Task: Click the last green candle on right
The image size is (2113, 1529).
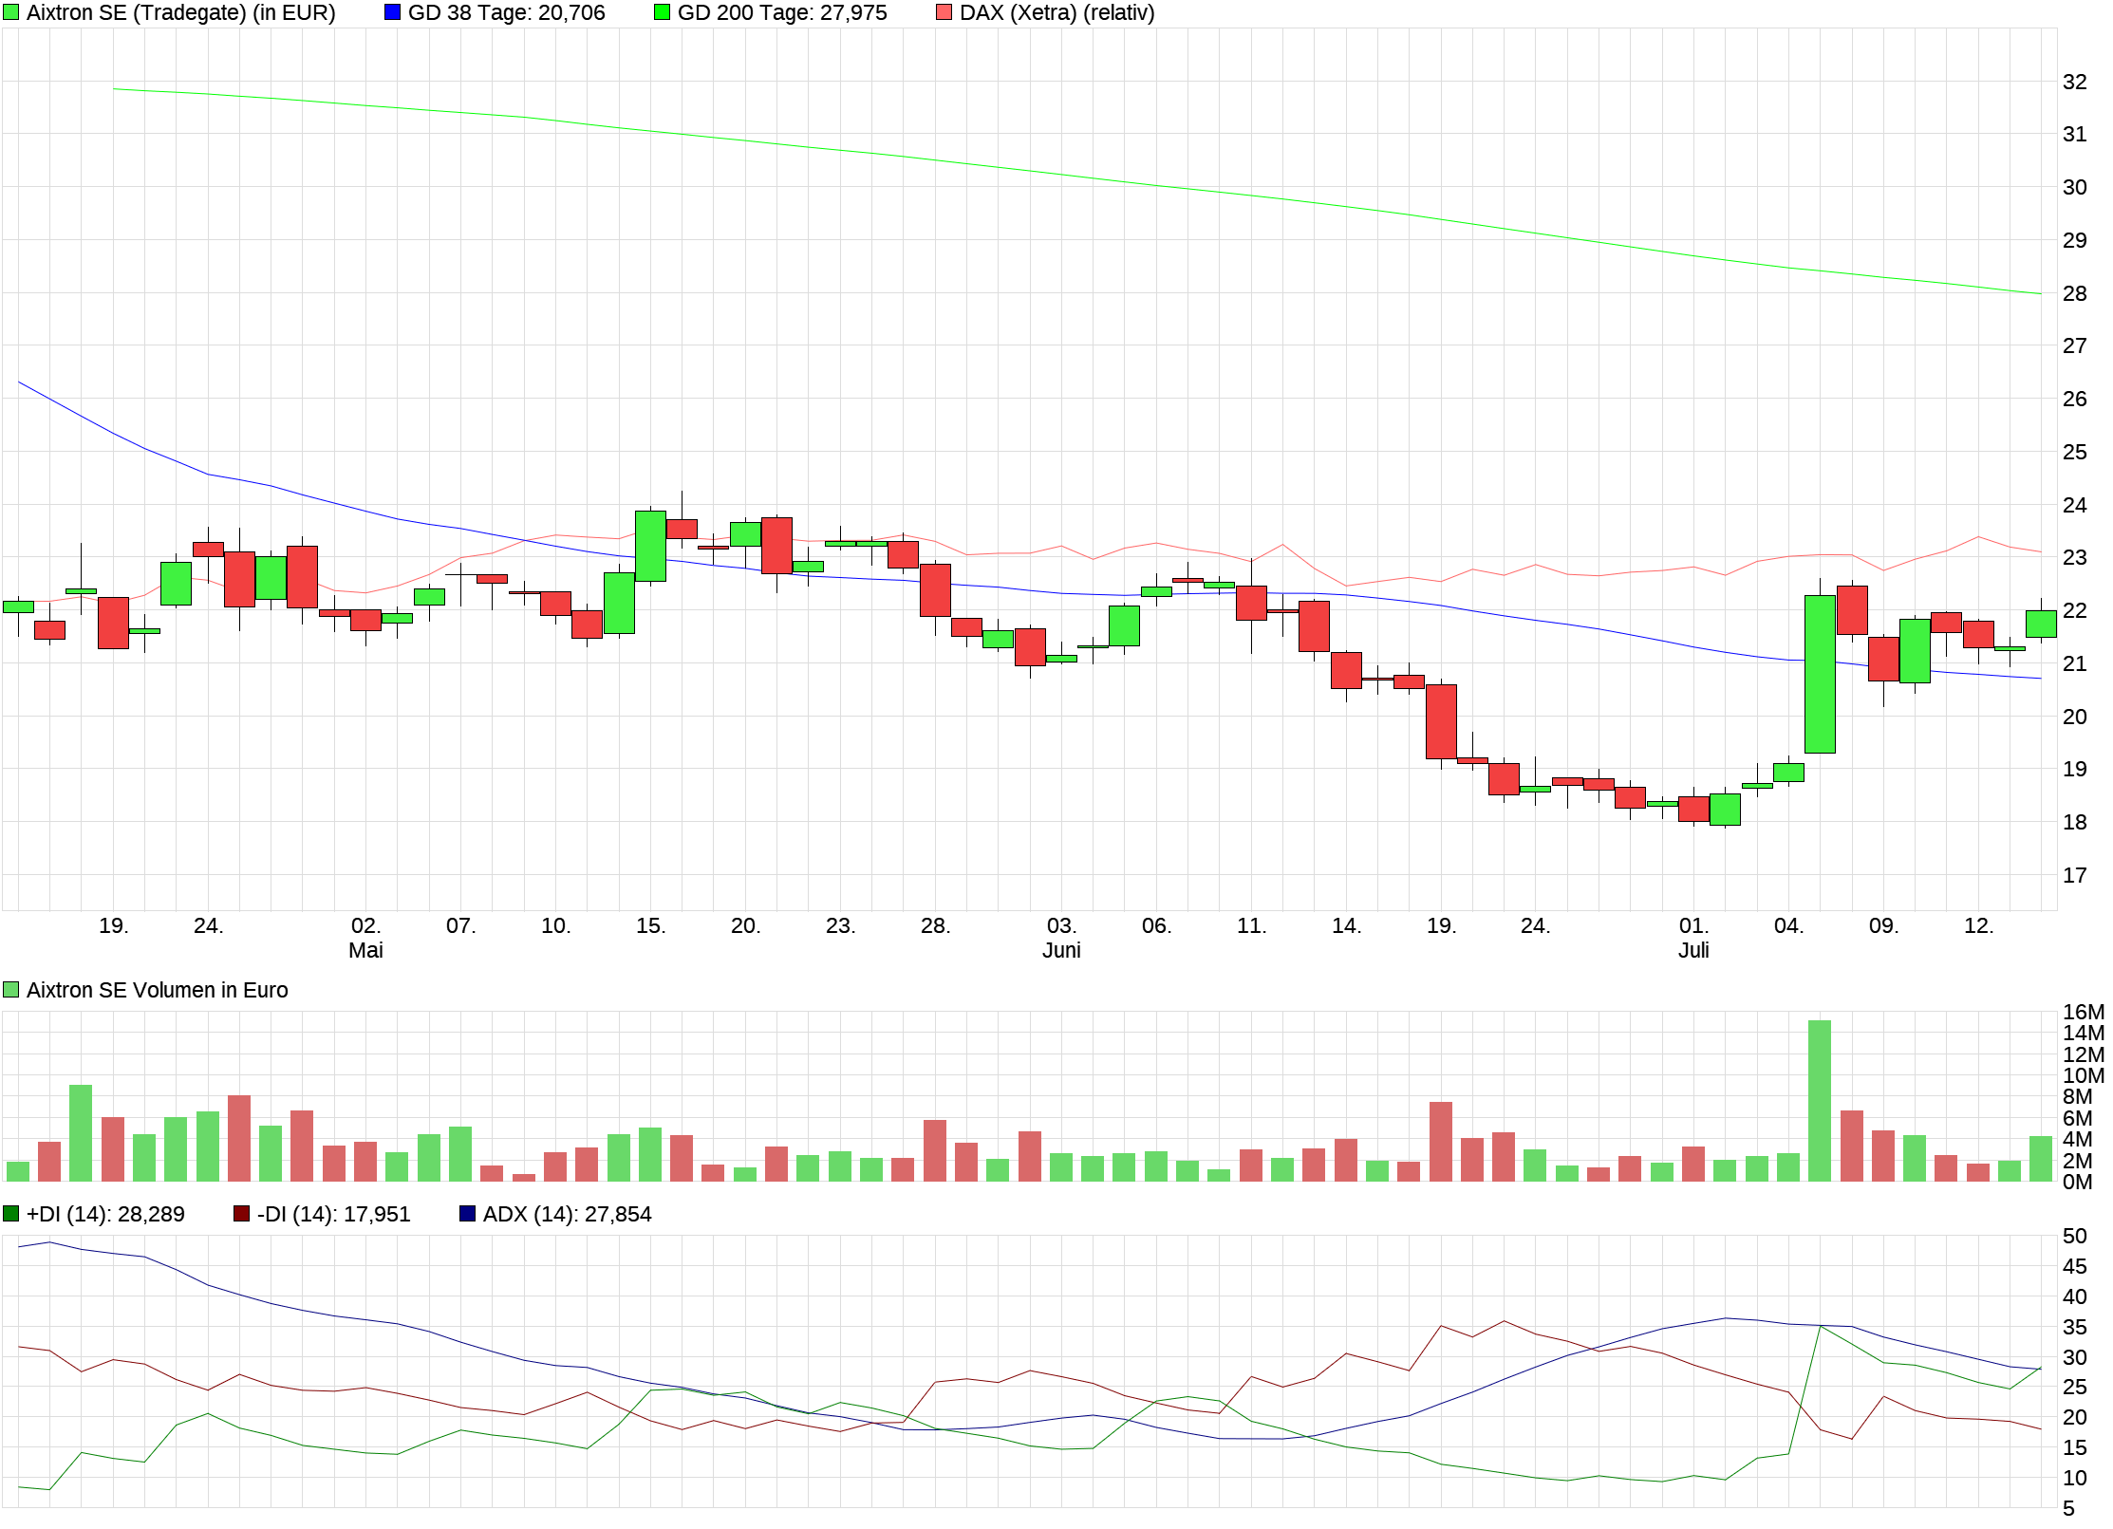Action: [2041, 624]
